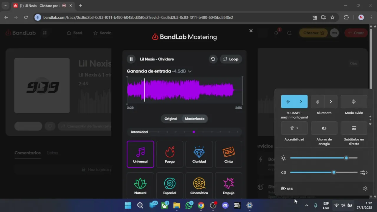Adjust the brightness slider
Image resolution: width=377 pixels, height=212 pixels.
point(324,158)
